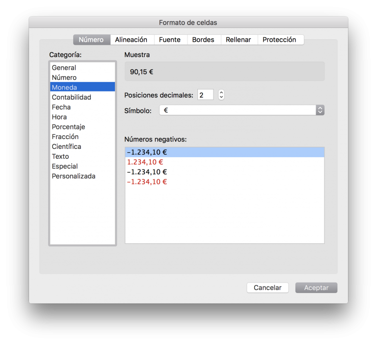Choose the Contabilidad category

[x=82, y=97]
